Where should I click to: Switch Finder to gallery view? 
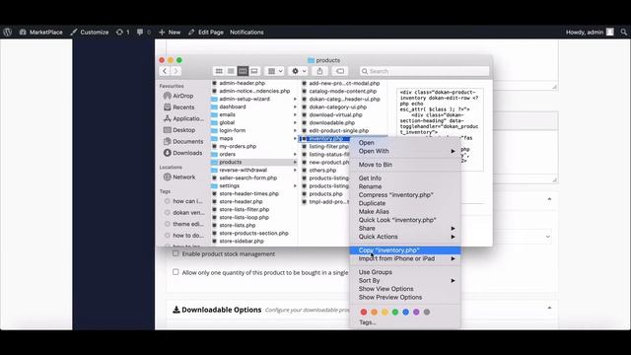coord(254,71)
